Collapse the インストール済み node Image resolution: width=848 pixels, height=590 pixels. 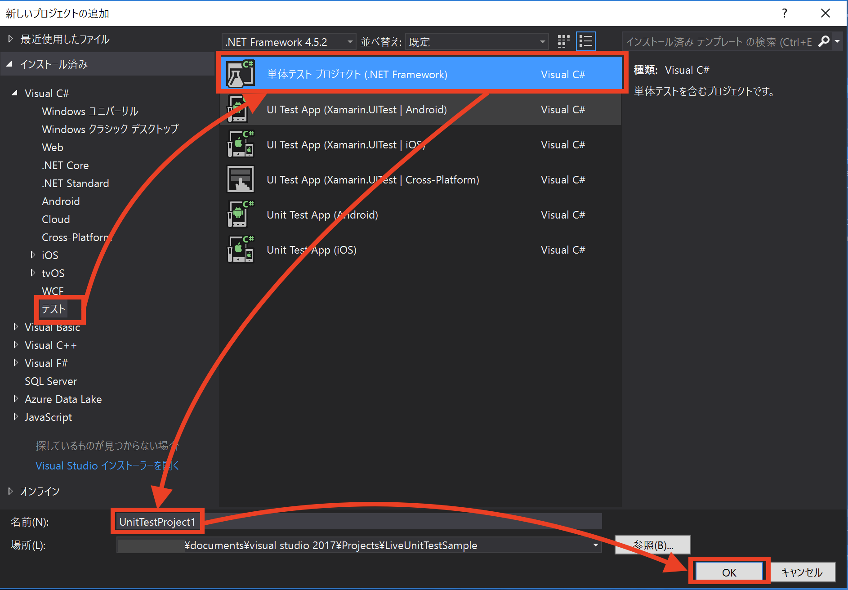pyautogui.click(x=9, y=64)
